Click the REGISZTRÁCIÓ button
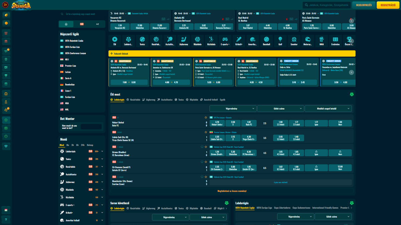Viewport: 401px width, 225px height. [388, 5]
